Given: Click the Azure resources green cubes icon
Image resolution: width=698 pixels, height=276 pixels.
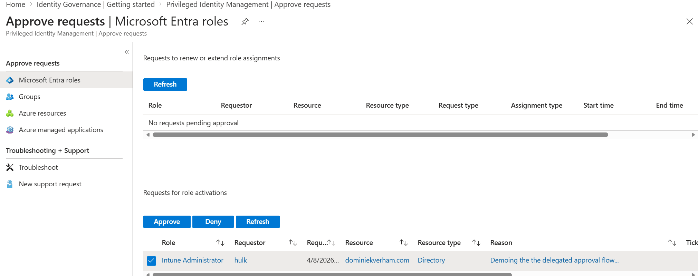Looking at the screenshot, I should tap(10, 113).
